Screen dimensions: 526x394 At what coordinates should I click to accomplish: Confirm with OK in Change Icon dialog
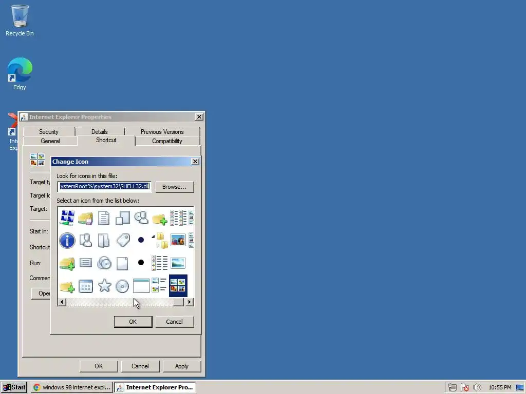(x=133, y=322)
